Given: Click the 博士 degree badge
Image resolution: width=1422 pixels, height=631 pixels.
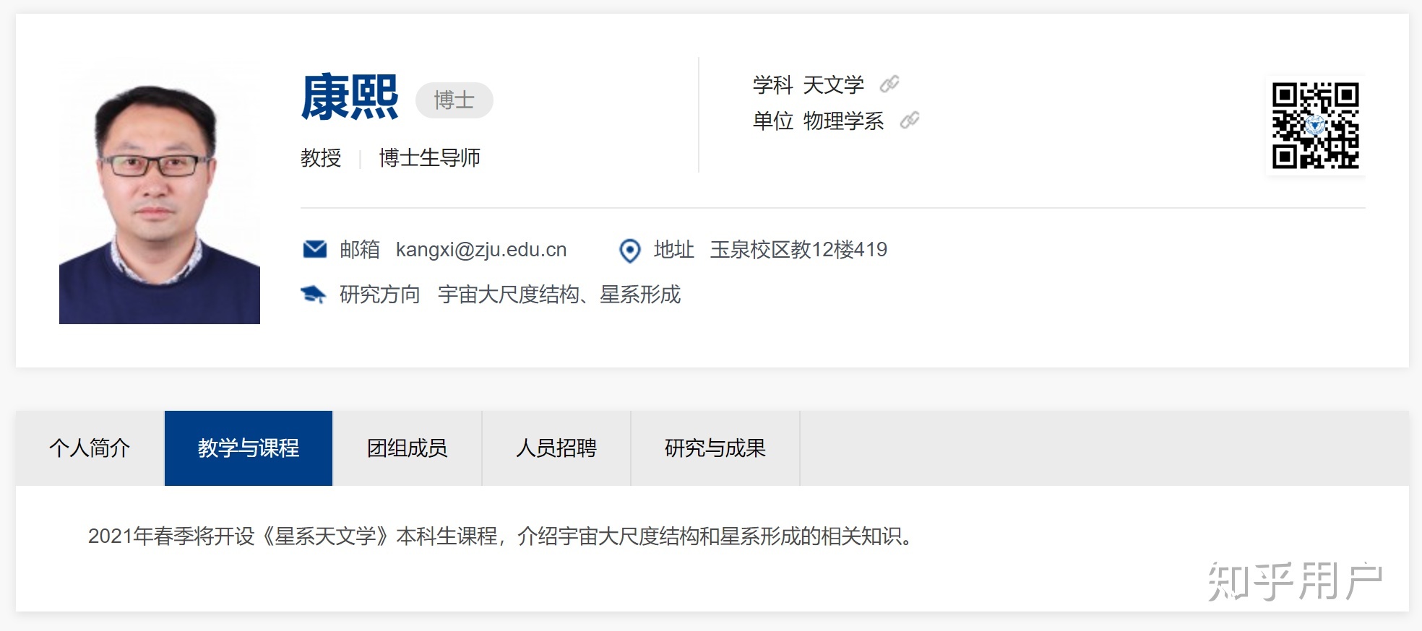Looking at the screenshot, I should tap(454, 100).
